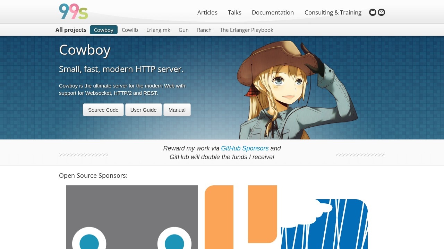Screen dimensions: 444x249
Task: Click the "Open Source Sponsors:" heading
Action: coord(93,176)
